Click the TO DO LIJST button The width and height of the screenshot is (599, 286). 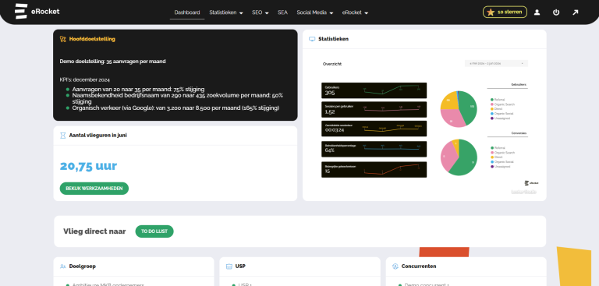[x=154, y=231]
